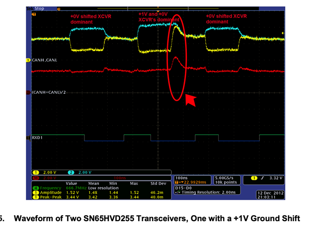318x235 pixels.
Task: Click the Peak-Peak Min value 3.36
Action: (114, 197)
